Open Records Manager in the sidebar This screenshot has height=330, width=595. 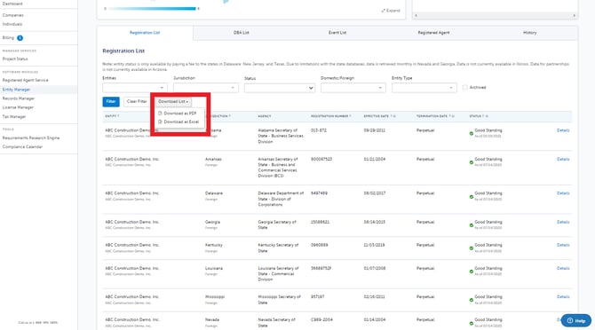point(19,98)
